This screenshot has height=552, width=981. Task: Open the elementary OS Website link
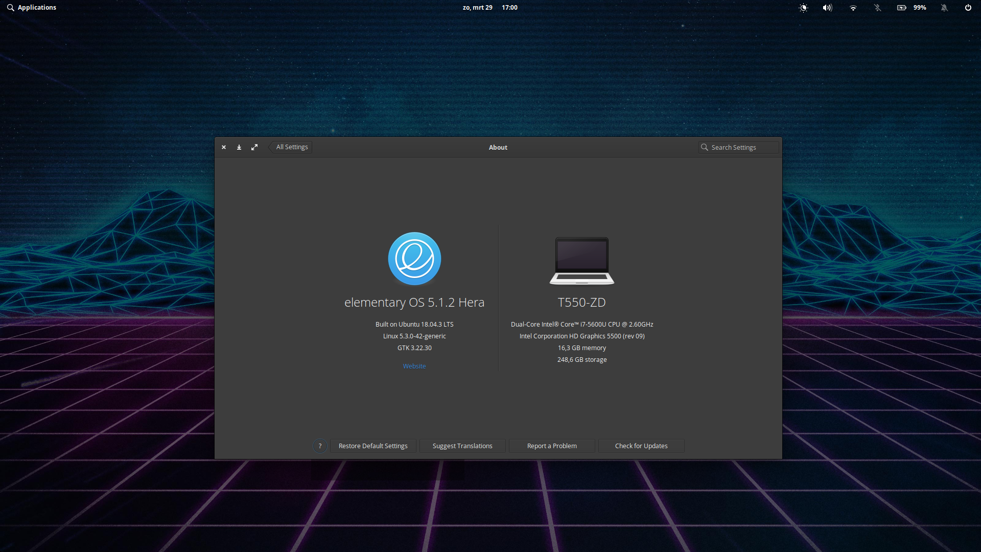(x=414, y=366)
